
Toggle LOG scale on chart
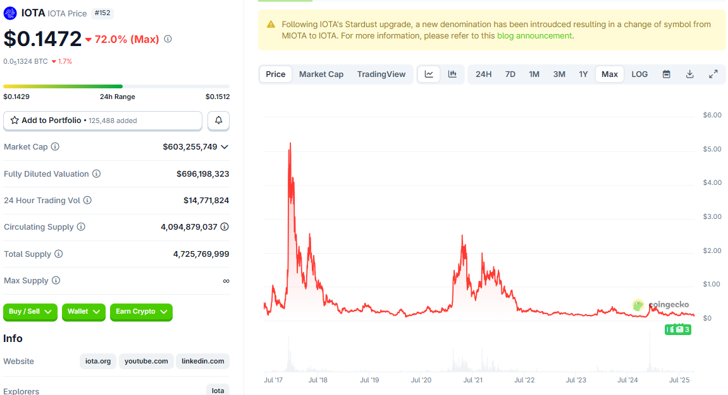coord(639,74)
